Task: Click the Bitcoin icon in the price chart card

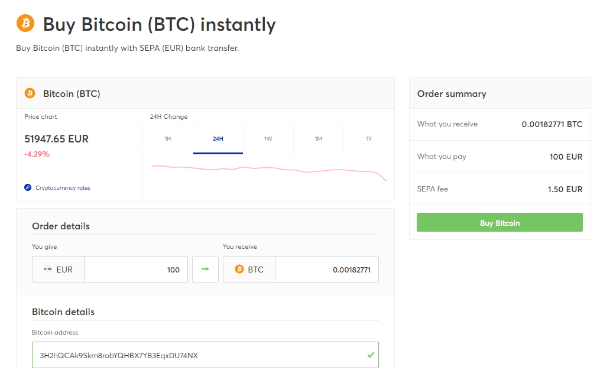Action: pyautogui.click(x=29, y=93)
